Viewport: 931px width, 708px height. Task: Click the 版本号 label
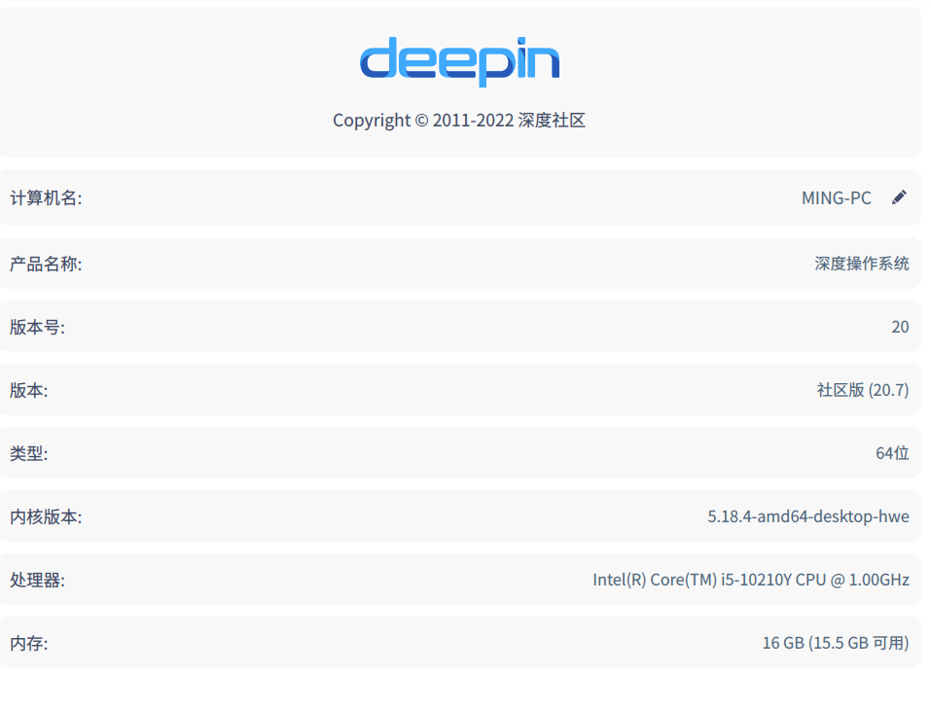(x=37, y=327)
